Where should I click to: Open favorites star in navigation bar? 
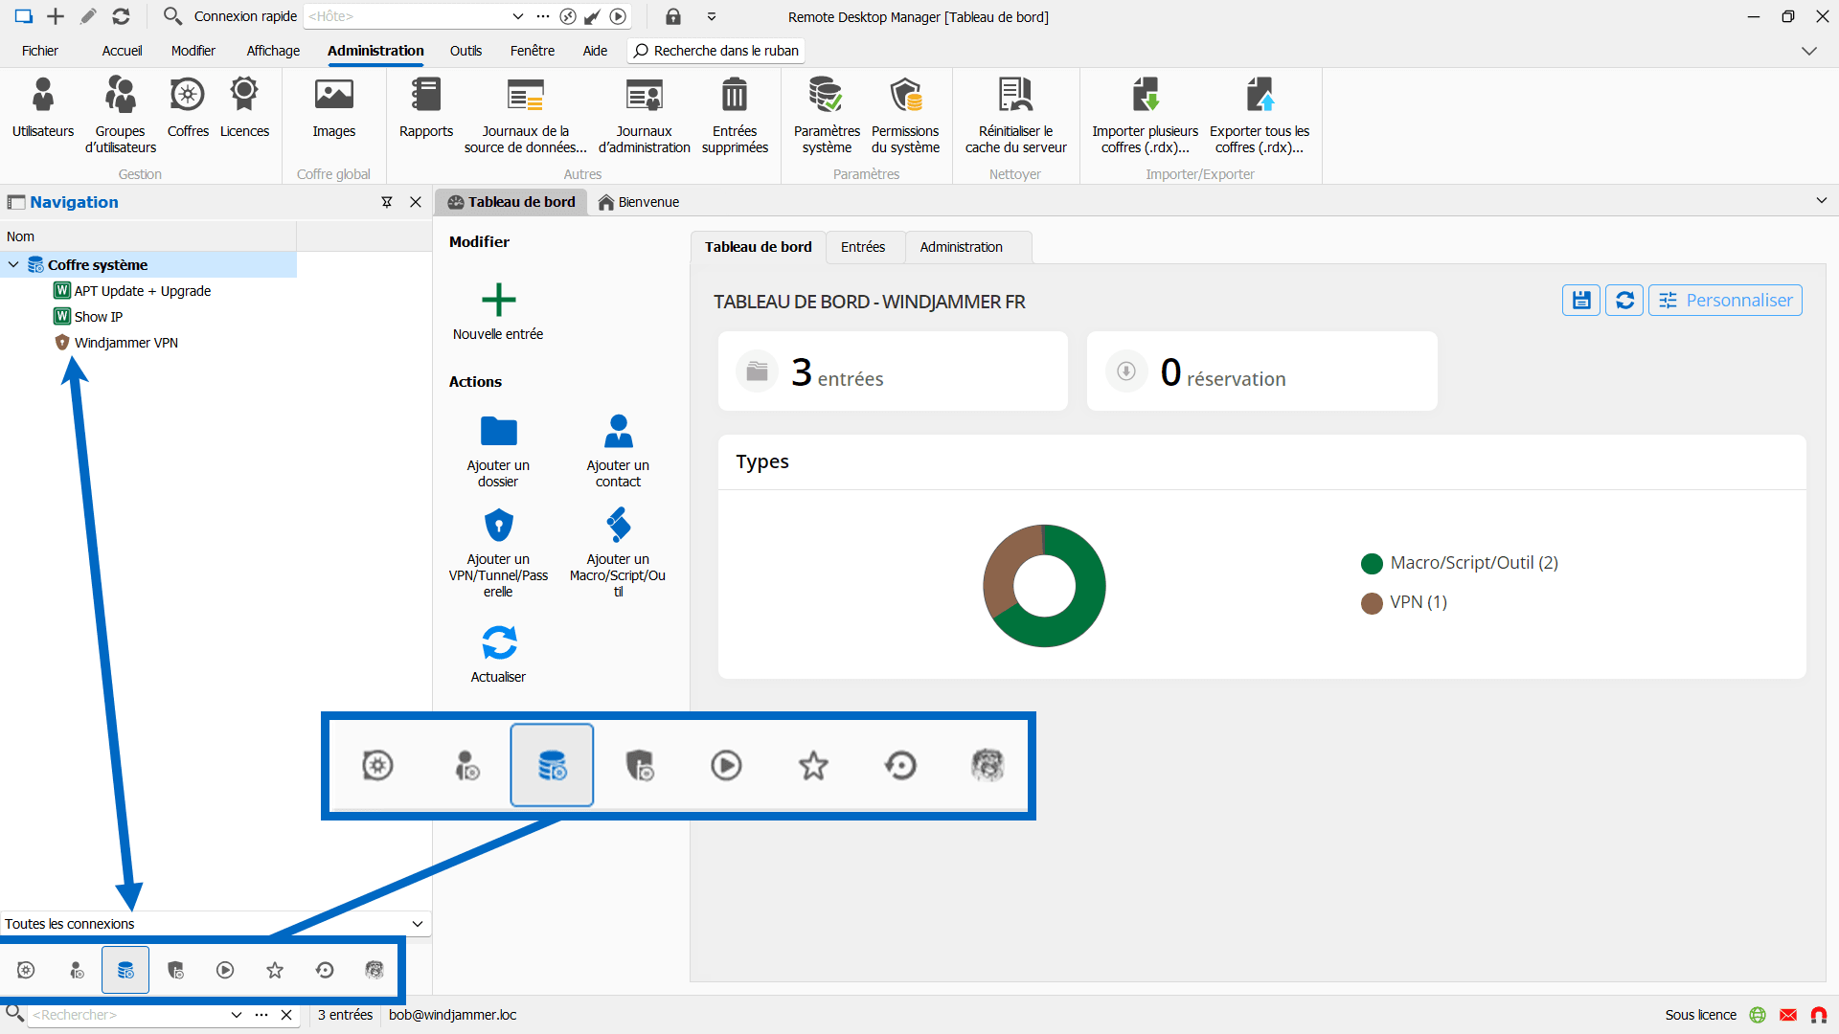click(275, 970)
